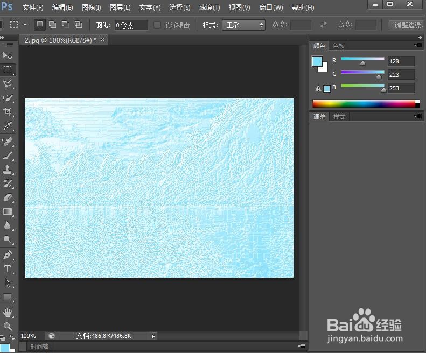Select the Crop tool
The width and height of the screenshot is (426, 353).
(x=8, y=111)
